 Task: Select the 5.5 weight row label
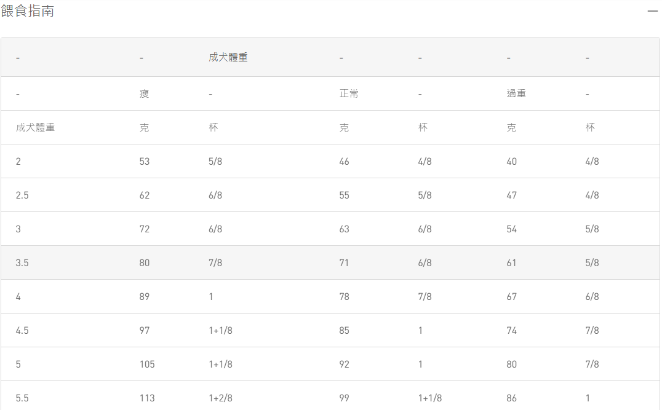pyautogui.click(x=22, y=398)
